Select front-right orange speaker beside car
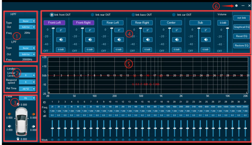The height and width of the screenshot is (145, 252). coord(33,114)
